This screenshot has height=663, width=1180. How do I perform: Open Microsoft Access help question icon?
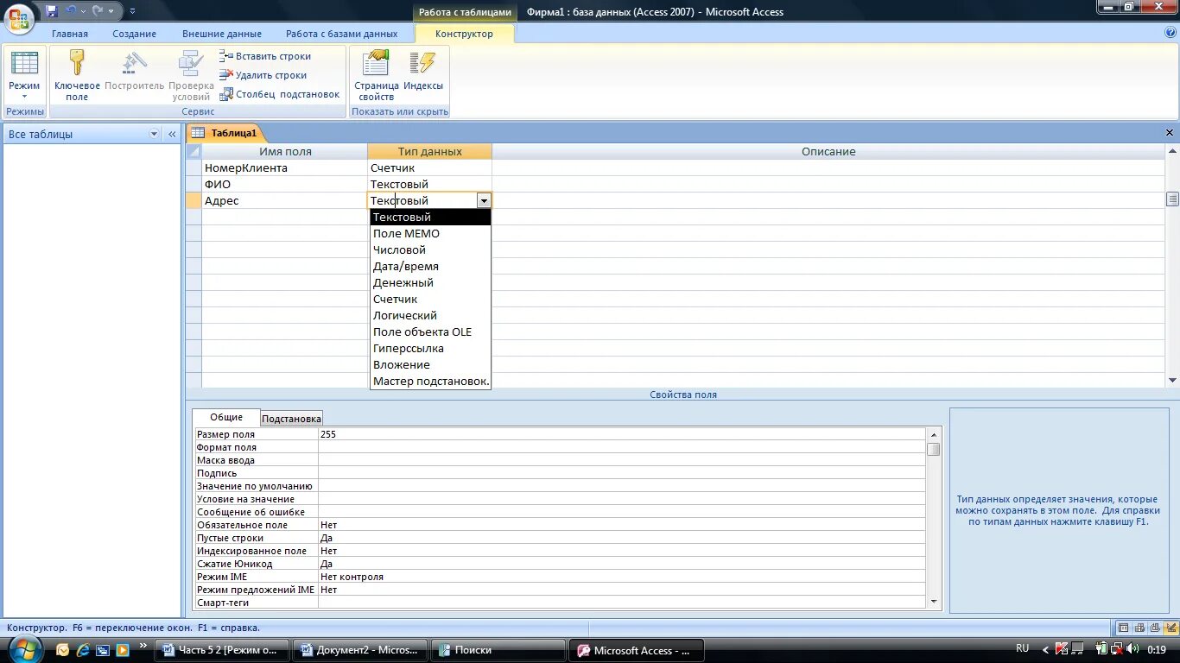pyautogui.click(x=1170, y=33)
